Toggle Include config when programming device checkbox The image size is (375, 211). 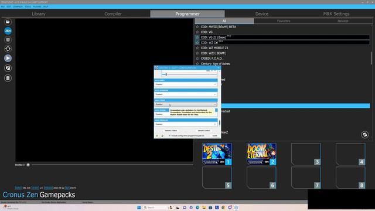169,135
